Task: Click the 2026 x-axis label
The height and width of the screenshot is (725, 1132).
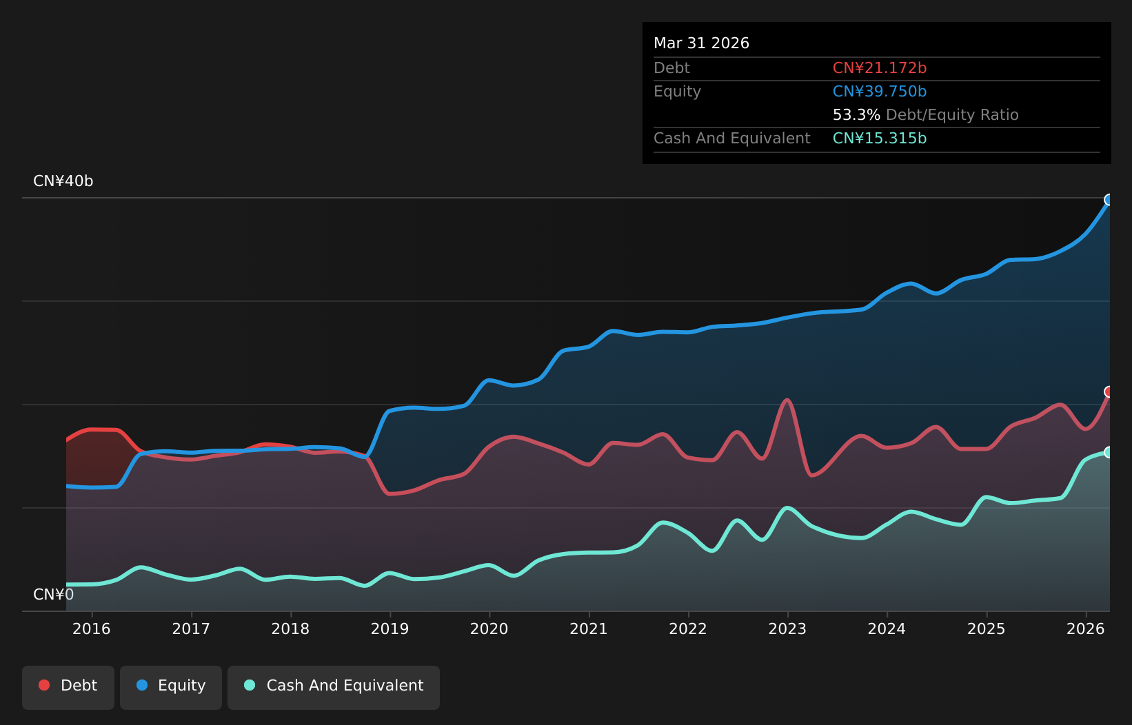Action: pos(1086,629)
